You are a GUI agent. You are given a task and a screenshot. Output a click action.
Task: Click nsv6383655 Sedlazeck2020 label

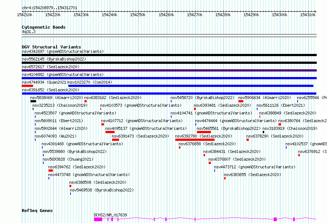pos(252,175)
